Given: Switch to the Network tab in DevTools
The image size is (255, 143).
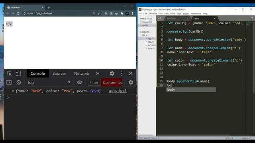Looking at the screenshot, I should click(82, 73).
